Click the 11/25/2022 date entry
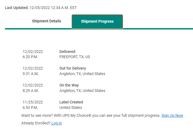The width and height of the screenshot is (193, 134). (33, 102)
